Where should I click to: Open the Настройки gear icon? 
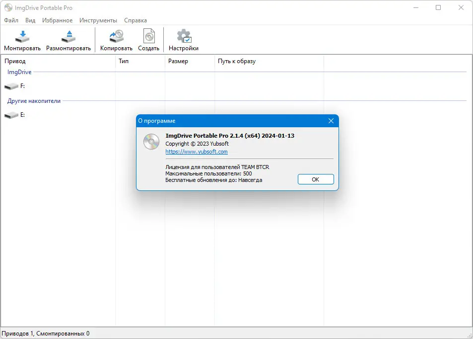[184, 36]
